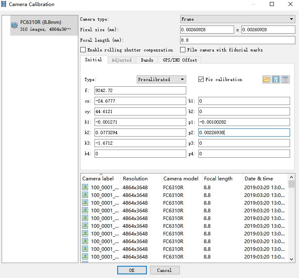Click the first image icon in the camera list
This screenshot has width=299, height=278.
pyautogui.click(x=85, y=187)
